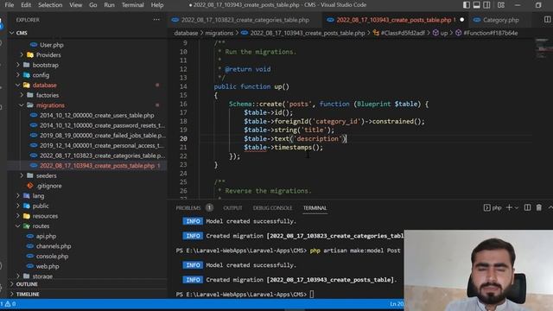Viewport: 553px width, 311px height.
Task: Click the errors and warnings status bar indicator
Action: pos(9,303)
